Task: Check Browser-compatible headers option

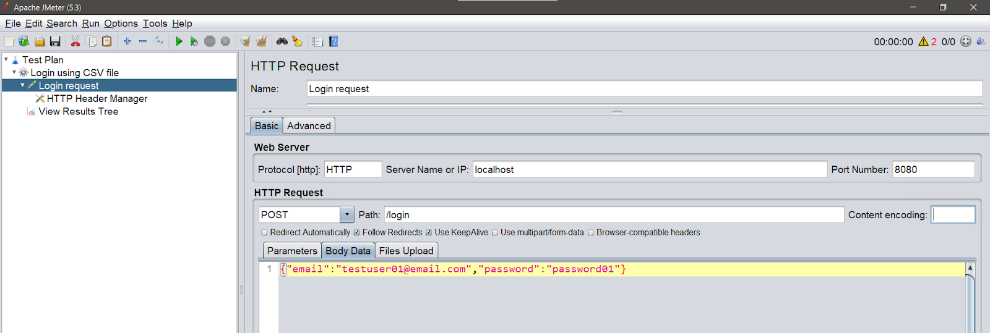Action: (590, 232)
